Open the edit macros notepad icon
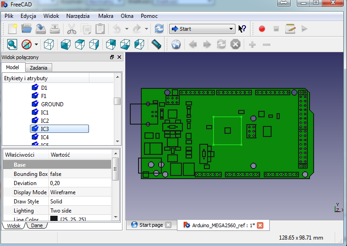Image resolution: width=347 pixels, height=246 pixels. [x=290, y=29]
